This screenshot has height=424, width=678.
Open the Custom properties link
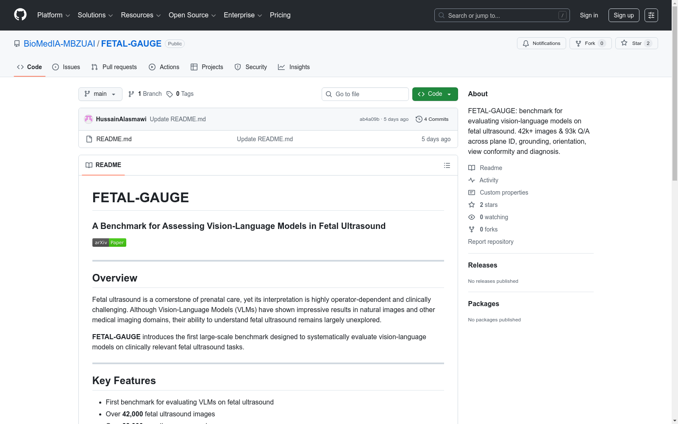pos(504,192)
